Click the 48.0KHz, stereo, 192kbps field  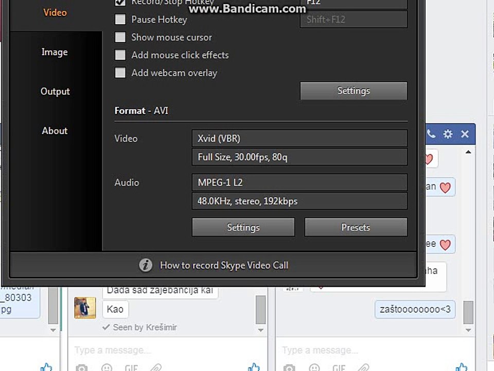[x=299, y=201]
